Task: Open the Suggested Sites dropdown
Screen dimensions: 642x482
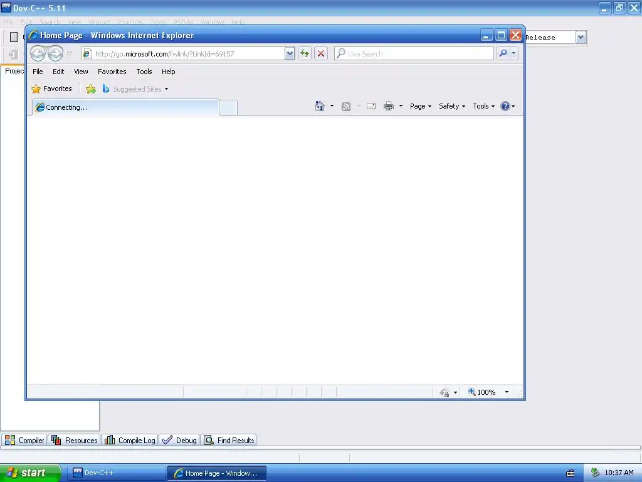Action: point(135,89)
